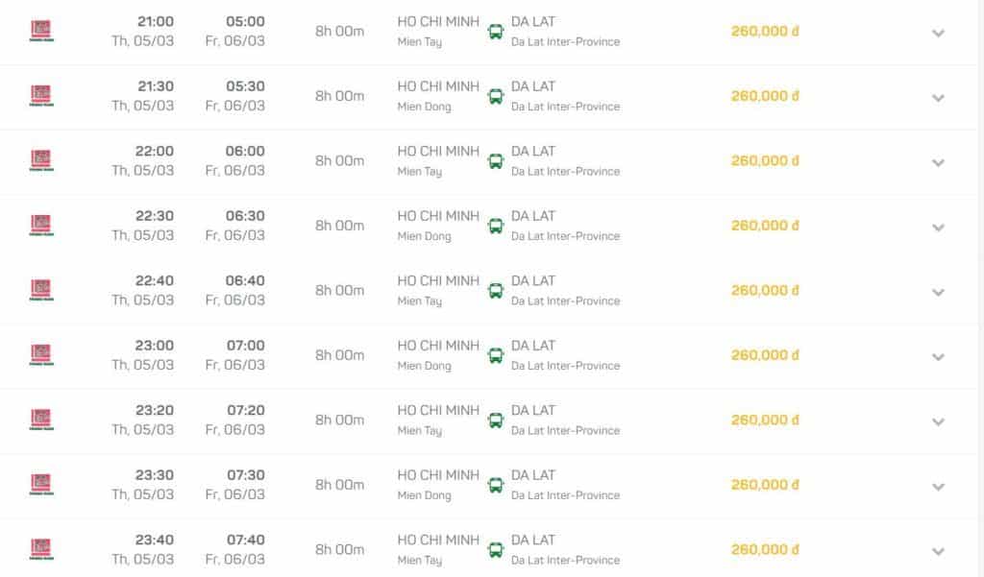984x577 pixels.
Task: Click operator logo of 23:30 departure
Action: pyautogui.click(x=41, y=485)
